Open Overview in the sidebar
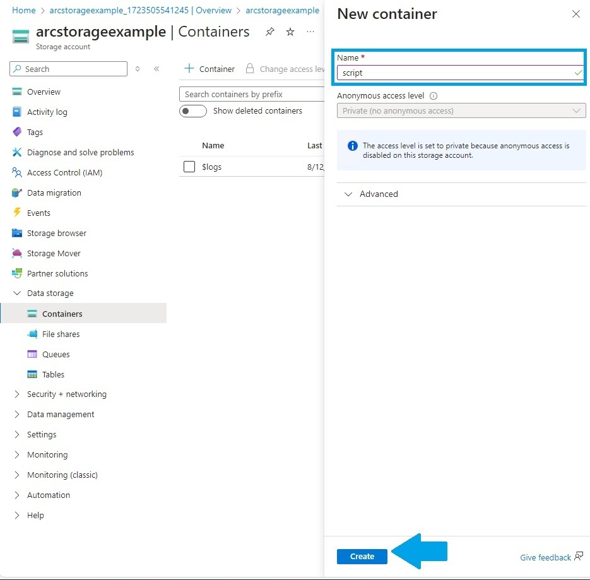Image resolution: width=590 pixels, height=580 pixels. click(44, 92)
